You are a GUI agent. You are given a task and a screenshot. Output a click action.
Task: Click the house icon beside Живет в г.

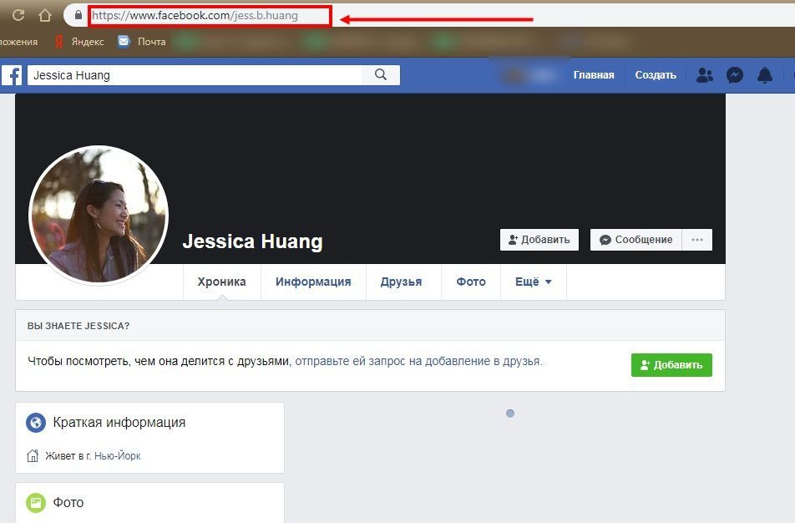33,455
